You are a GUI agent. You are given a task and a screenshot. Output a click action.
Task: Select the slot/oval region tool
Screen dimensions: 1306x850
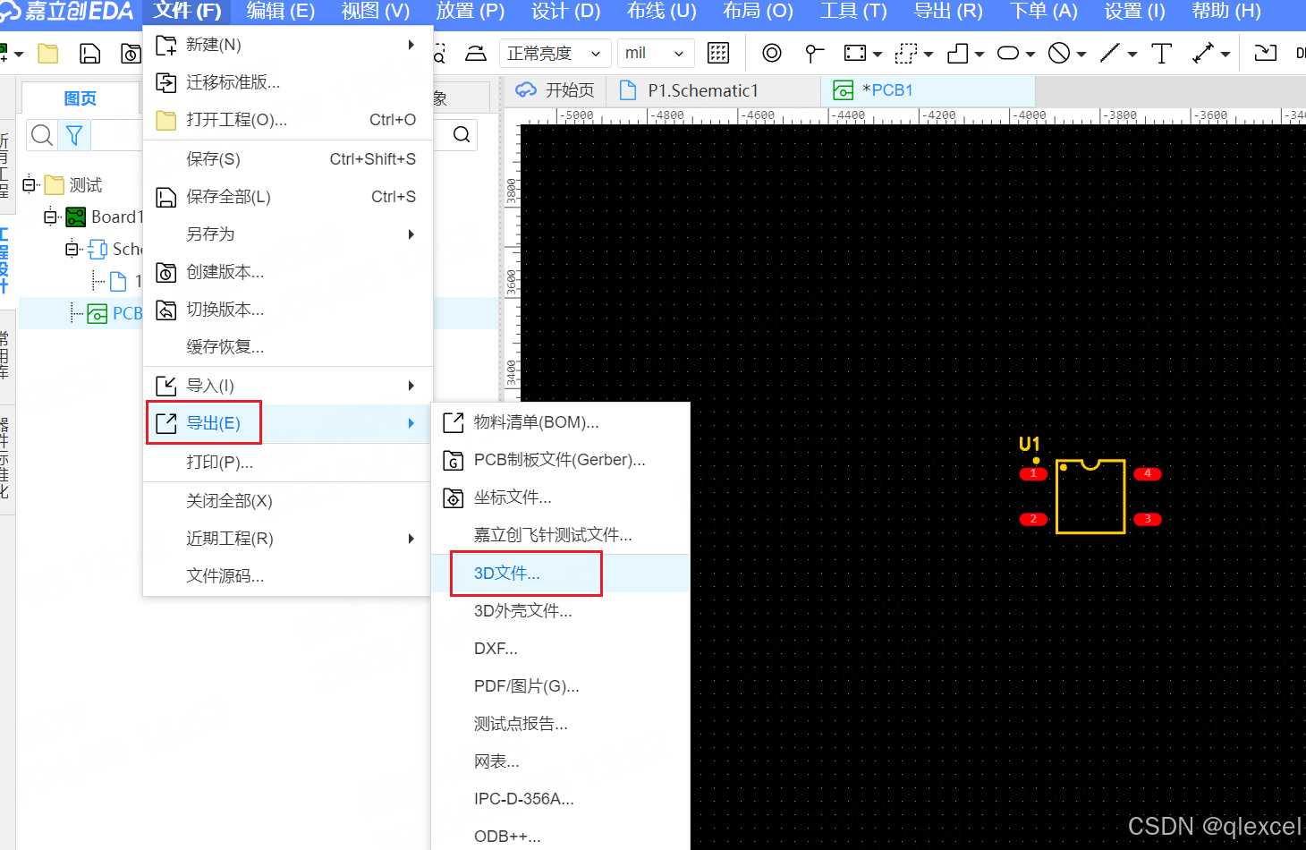[x=1008, y=53]
